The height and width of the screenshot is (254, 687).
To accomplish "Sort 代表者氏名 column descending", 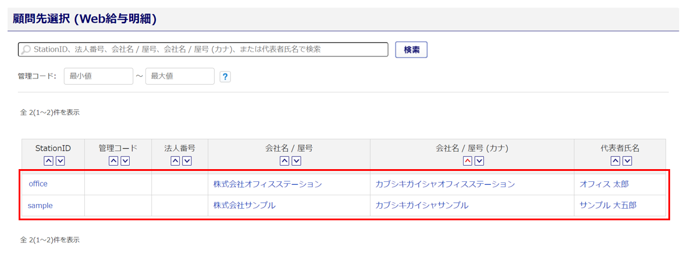I will (628, 161).
